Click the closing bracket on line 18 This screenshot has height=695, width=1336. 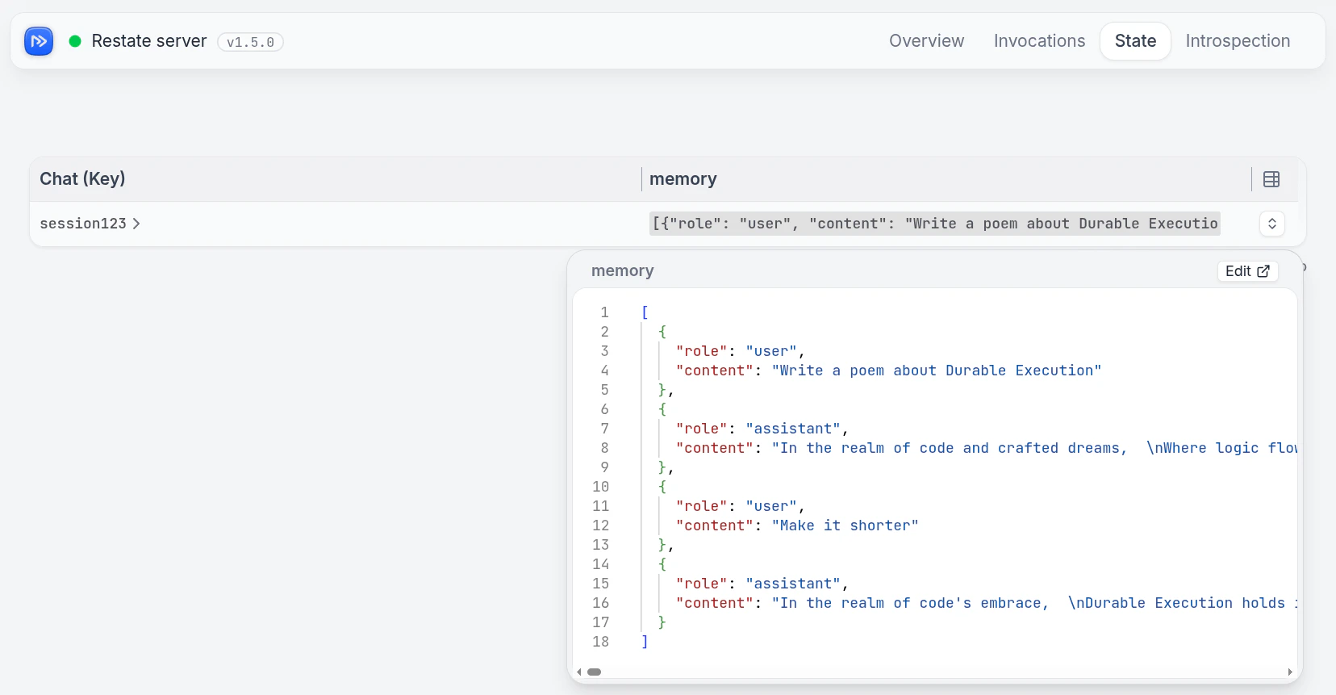click(645, 642)
